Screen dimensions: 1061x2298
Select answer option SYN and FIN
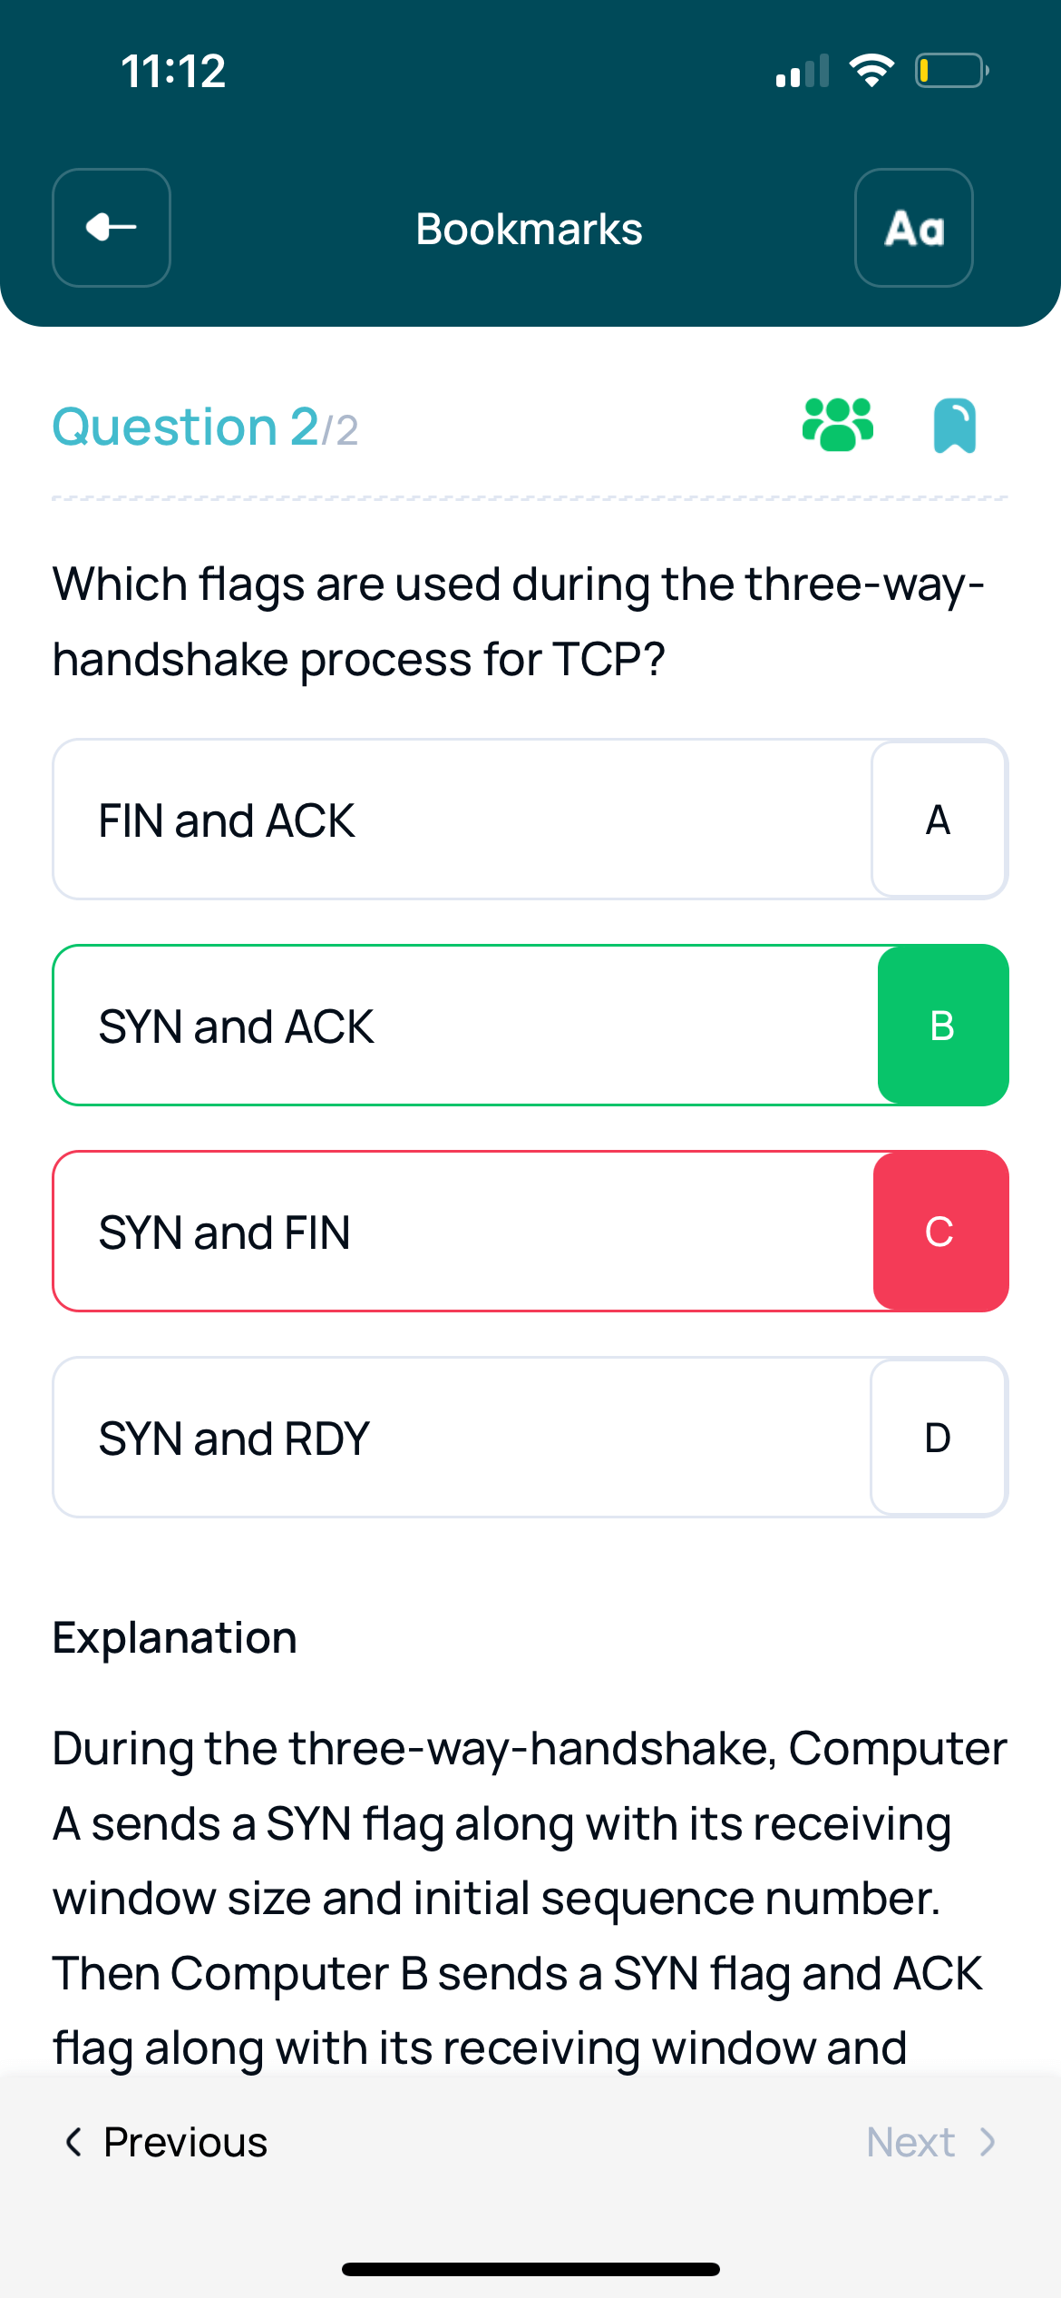click(530, 1232)
